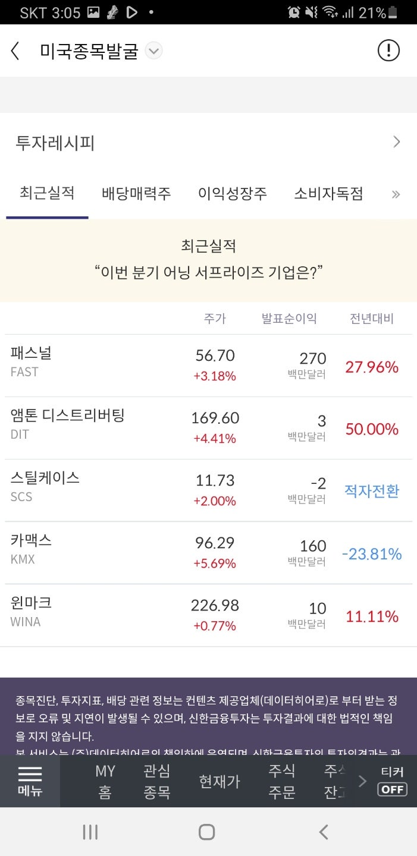
Task: Open the 메뉴 hamburger menu
Action: click(x=30, y=781)
